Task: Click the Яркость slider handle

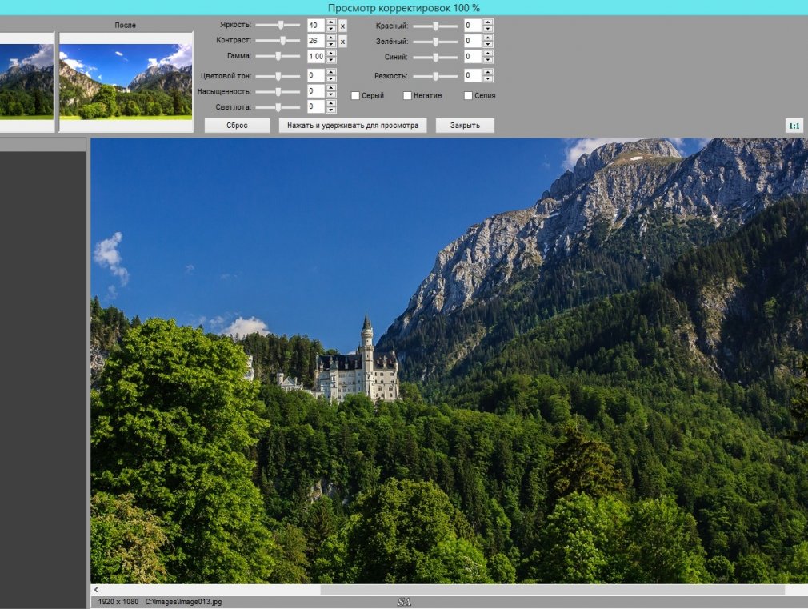Action: tap(281, 25)
